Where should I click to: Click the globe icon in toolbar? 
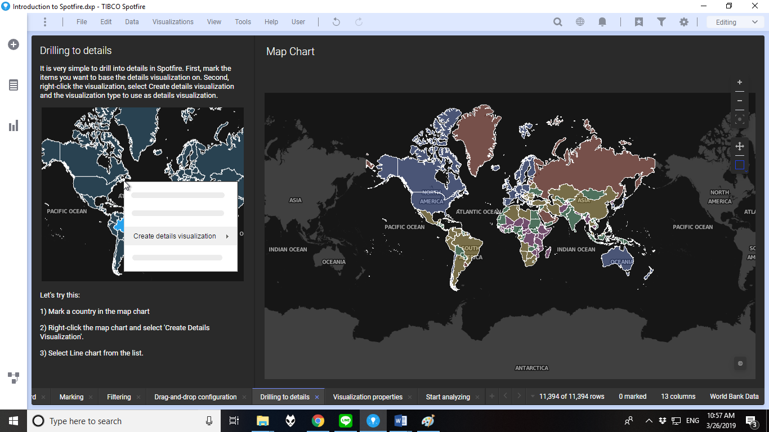coord(580,22)
